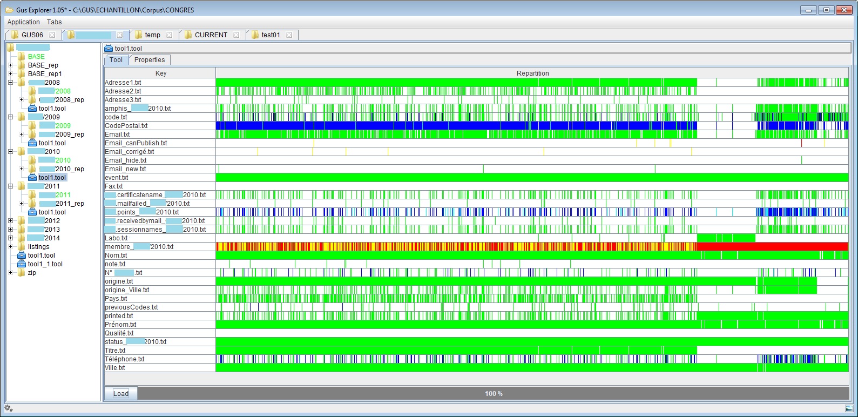Click the toolbox icon of tool1.tool below 2011_rep

[x=32, y=212]
